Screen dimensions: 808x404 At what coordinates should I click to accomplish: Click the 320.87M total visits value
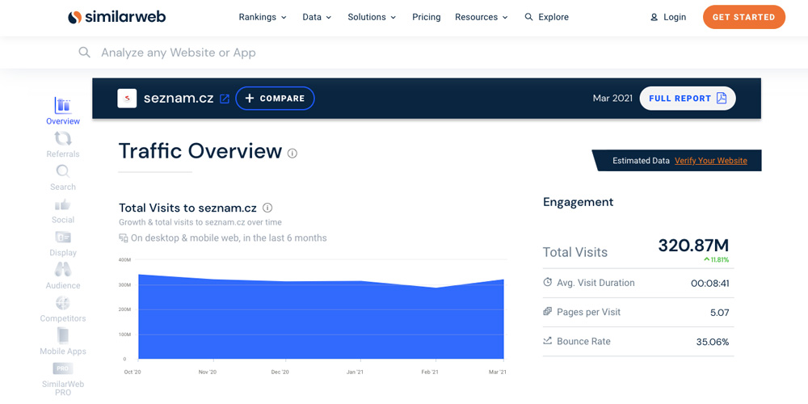pos(693,246)
